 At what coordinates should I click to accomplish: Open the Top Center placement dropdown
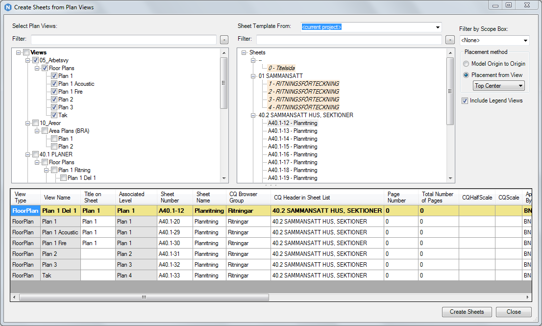(x=498, y=85)
